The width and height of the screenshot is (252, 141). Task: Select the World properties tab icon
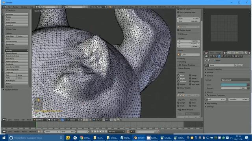point(219,56)
